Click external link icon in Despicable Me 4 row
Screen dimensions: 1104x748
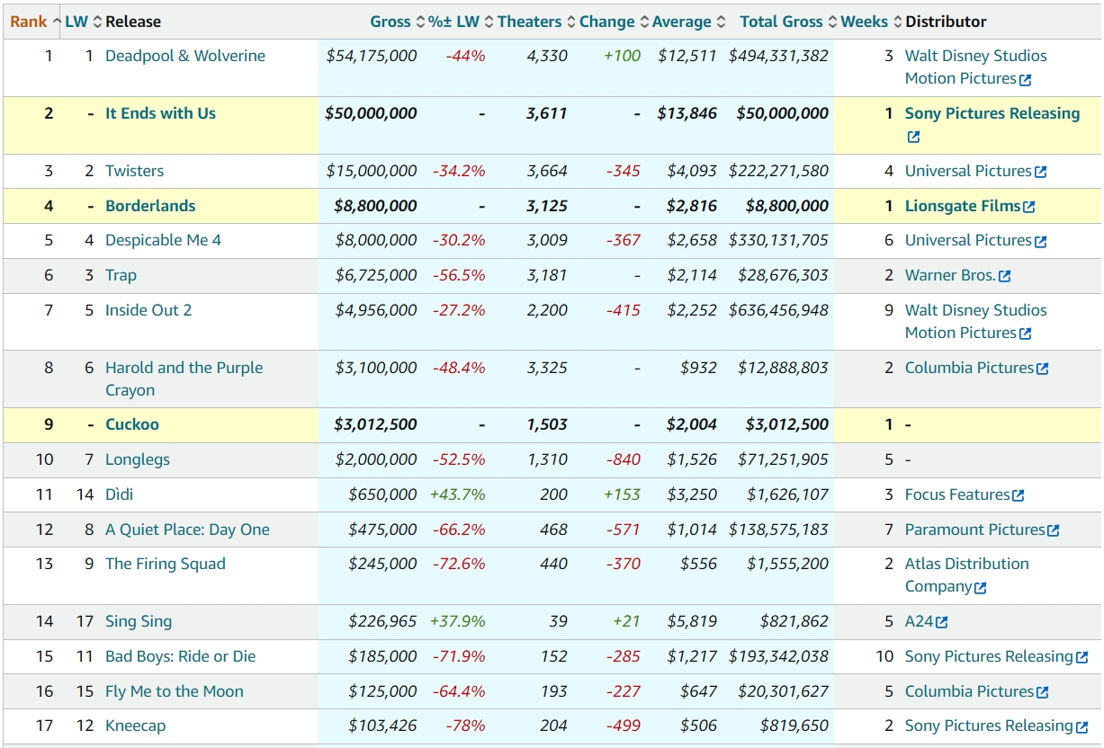[1040, 242]
